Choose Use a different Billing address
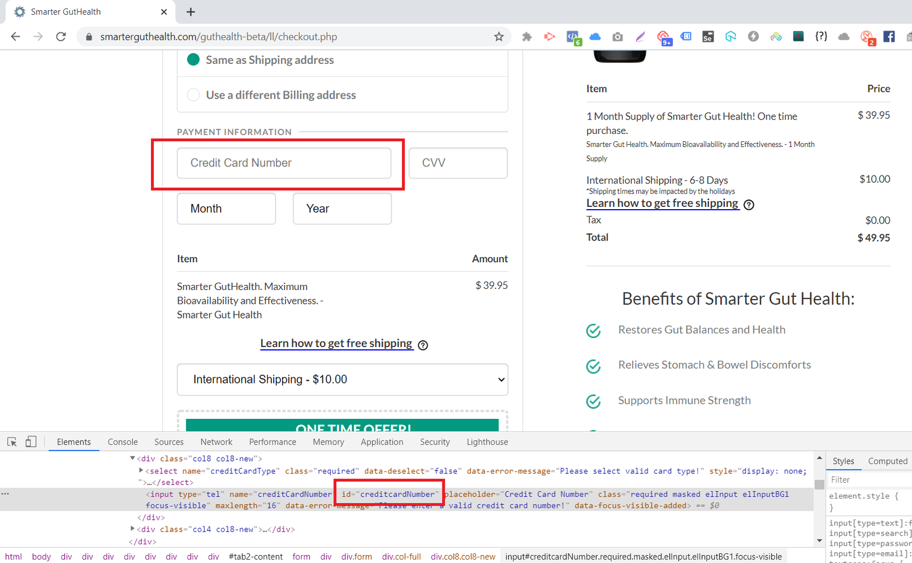Image resolution: width=912 pixels, height=563 pixels. (x=194, y=95)
